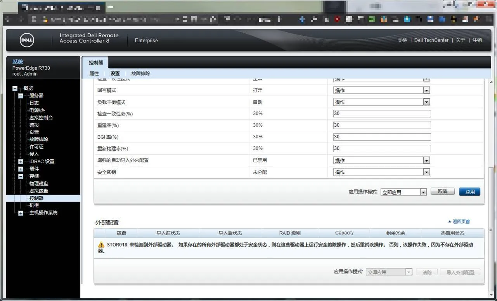Click the 应用 button

tap(469, 192)
